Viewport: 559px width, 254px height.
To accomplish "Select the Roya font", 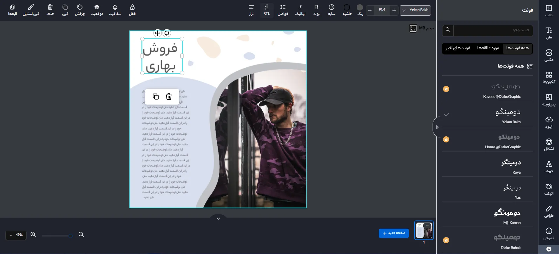I will tap(488, 164).
